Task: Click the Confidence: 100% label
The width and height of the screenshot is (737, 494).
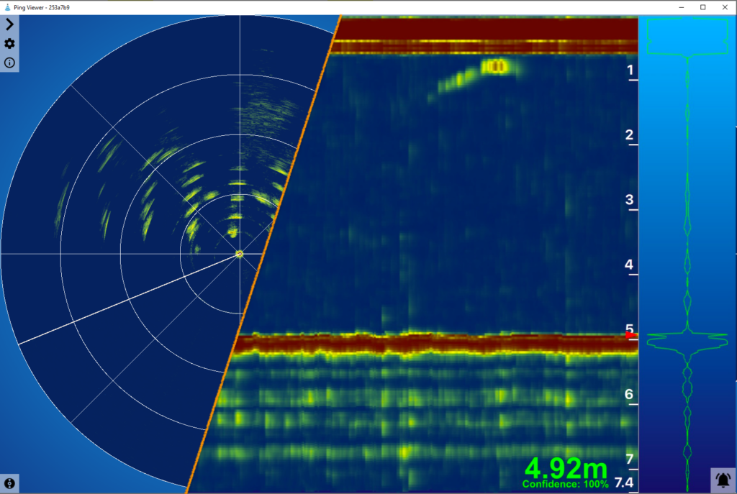Action: click(565, 485)
